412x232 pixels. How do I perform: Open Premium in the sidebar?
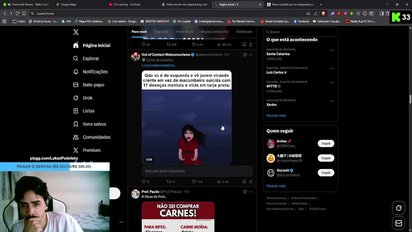87,150
